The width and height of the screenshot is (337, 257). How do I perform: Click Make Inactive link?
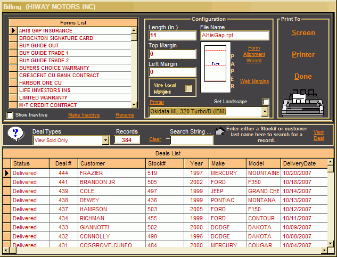(x=84, y=115)
